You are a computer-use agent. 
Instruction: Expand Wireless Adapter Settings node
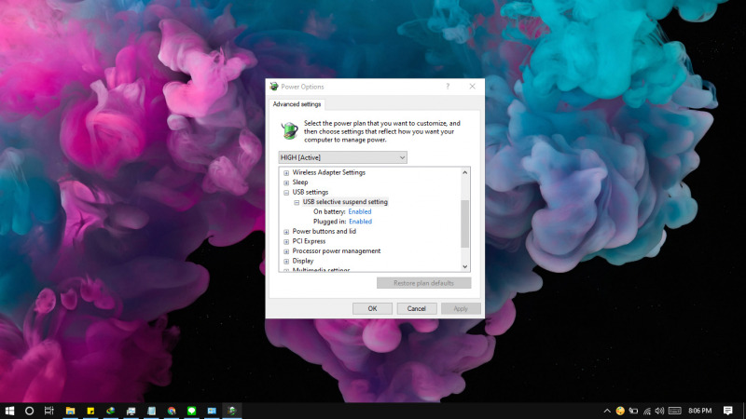click(286, 173)
